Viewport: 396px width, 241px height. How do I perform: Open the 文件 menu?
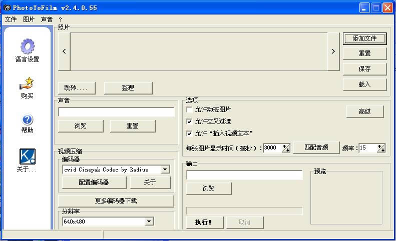(11, 19)
